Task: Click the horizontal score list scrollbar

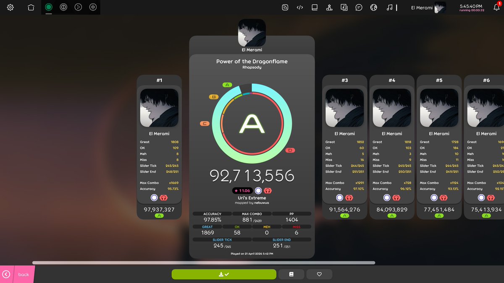Action: coord(204,263)
